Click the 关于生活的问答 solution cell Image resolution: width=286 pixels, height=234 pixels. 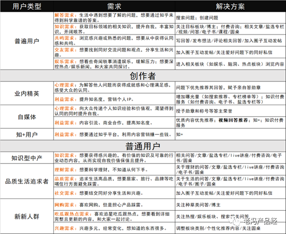(230, 181)
